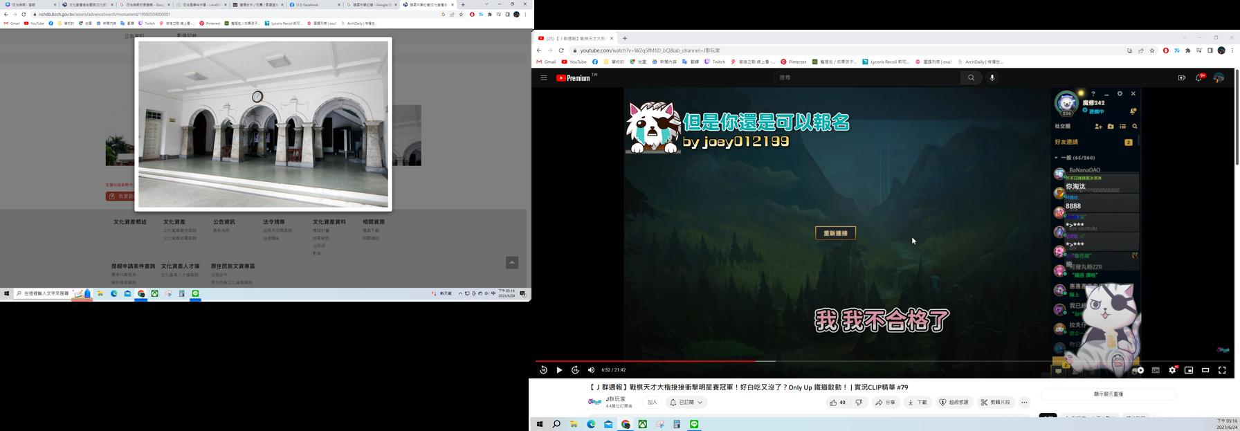Join (加入) the J群玩家 channel
The image size is (1240, 431).
[652, 403]
